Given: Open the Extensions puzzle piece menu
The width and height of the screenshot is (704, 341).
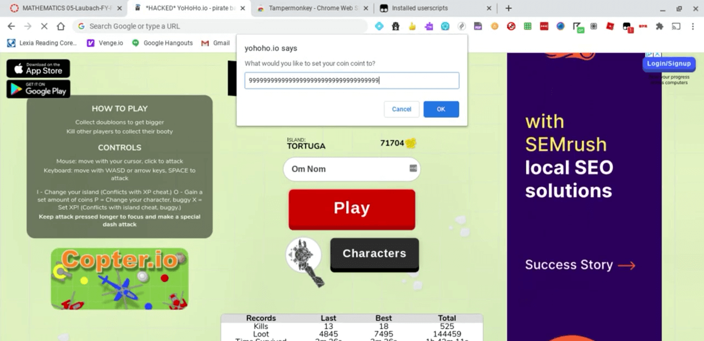Looking at the screenshot, I should 660,26.
